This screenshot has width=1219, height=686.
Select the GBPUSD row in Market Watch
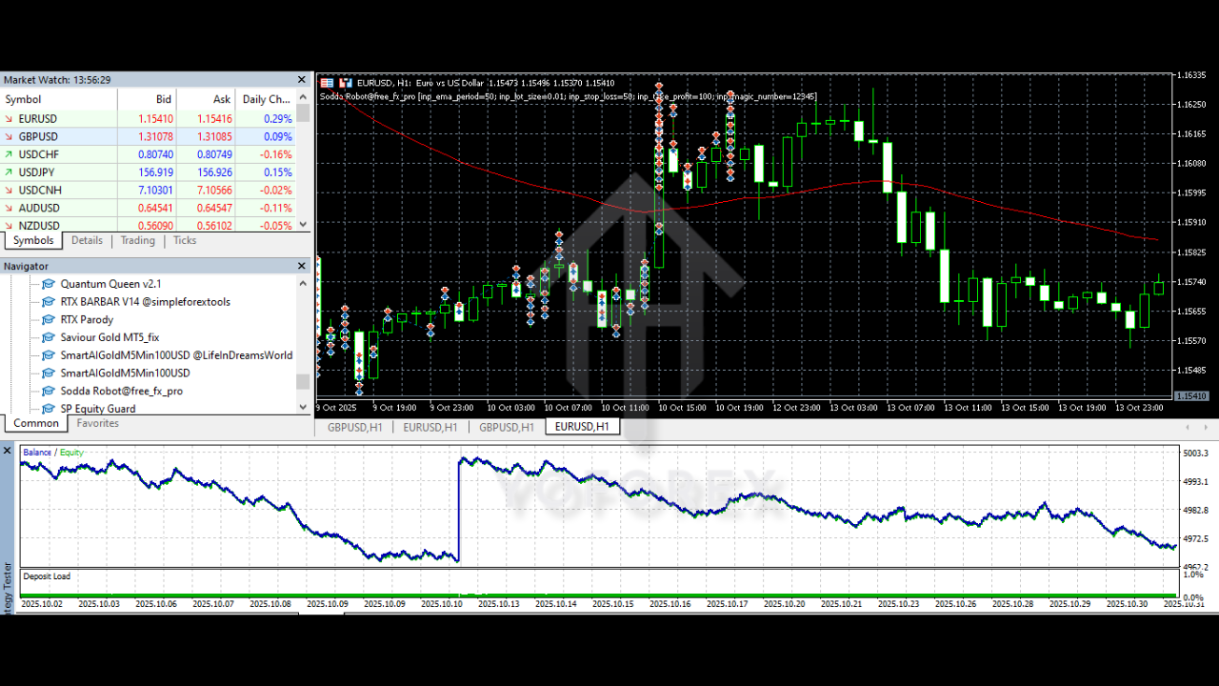click(x=38, y=137)
